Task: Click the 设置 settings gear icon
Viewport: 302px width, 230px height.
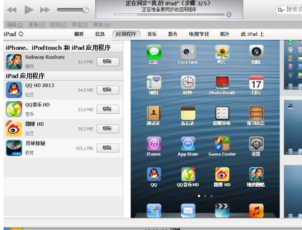Action: click(x=256, y=144)
